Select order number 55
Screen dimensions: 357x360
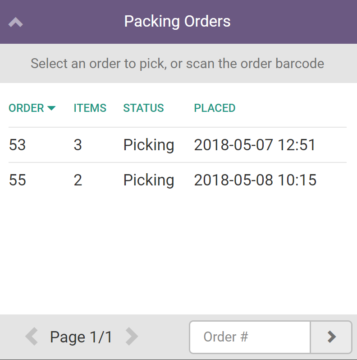(18, 180)
